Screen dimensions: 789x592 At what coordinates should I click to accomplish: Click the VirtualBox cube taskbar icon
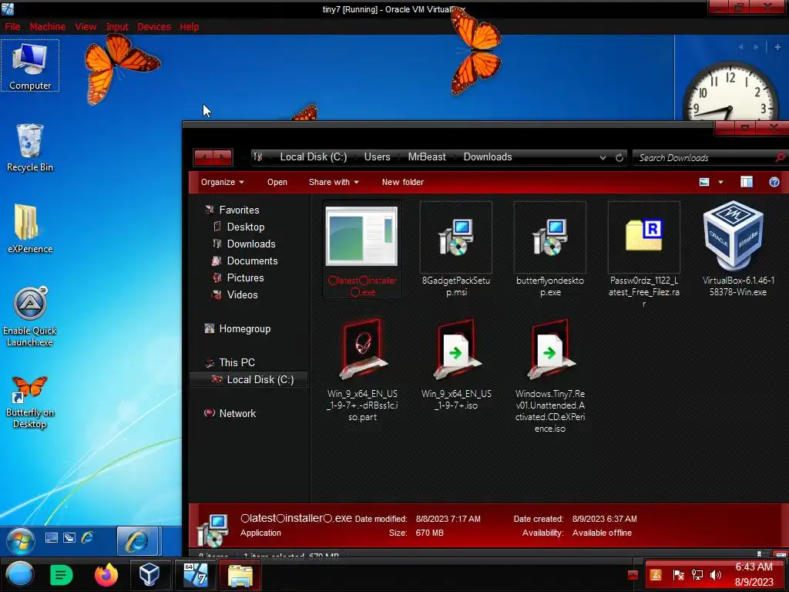[x=149, y=574]
